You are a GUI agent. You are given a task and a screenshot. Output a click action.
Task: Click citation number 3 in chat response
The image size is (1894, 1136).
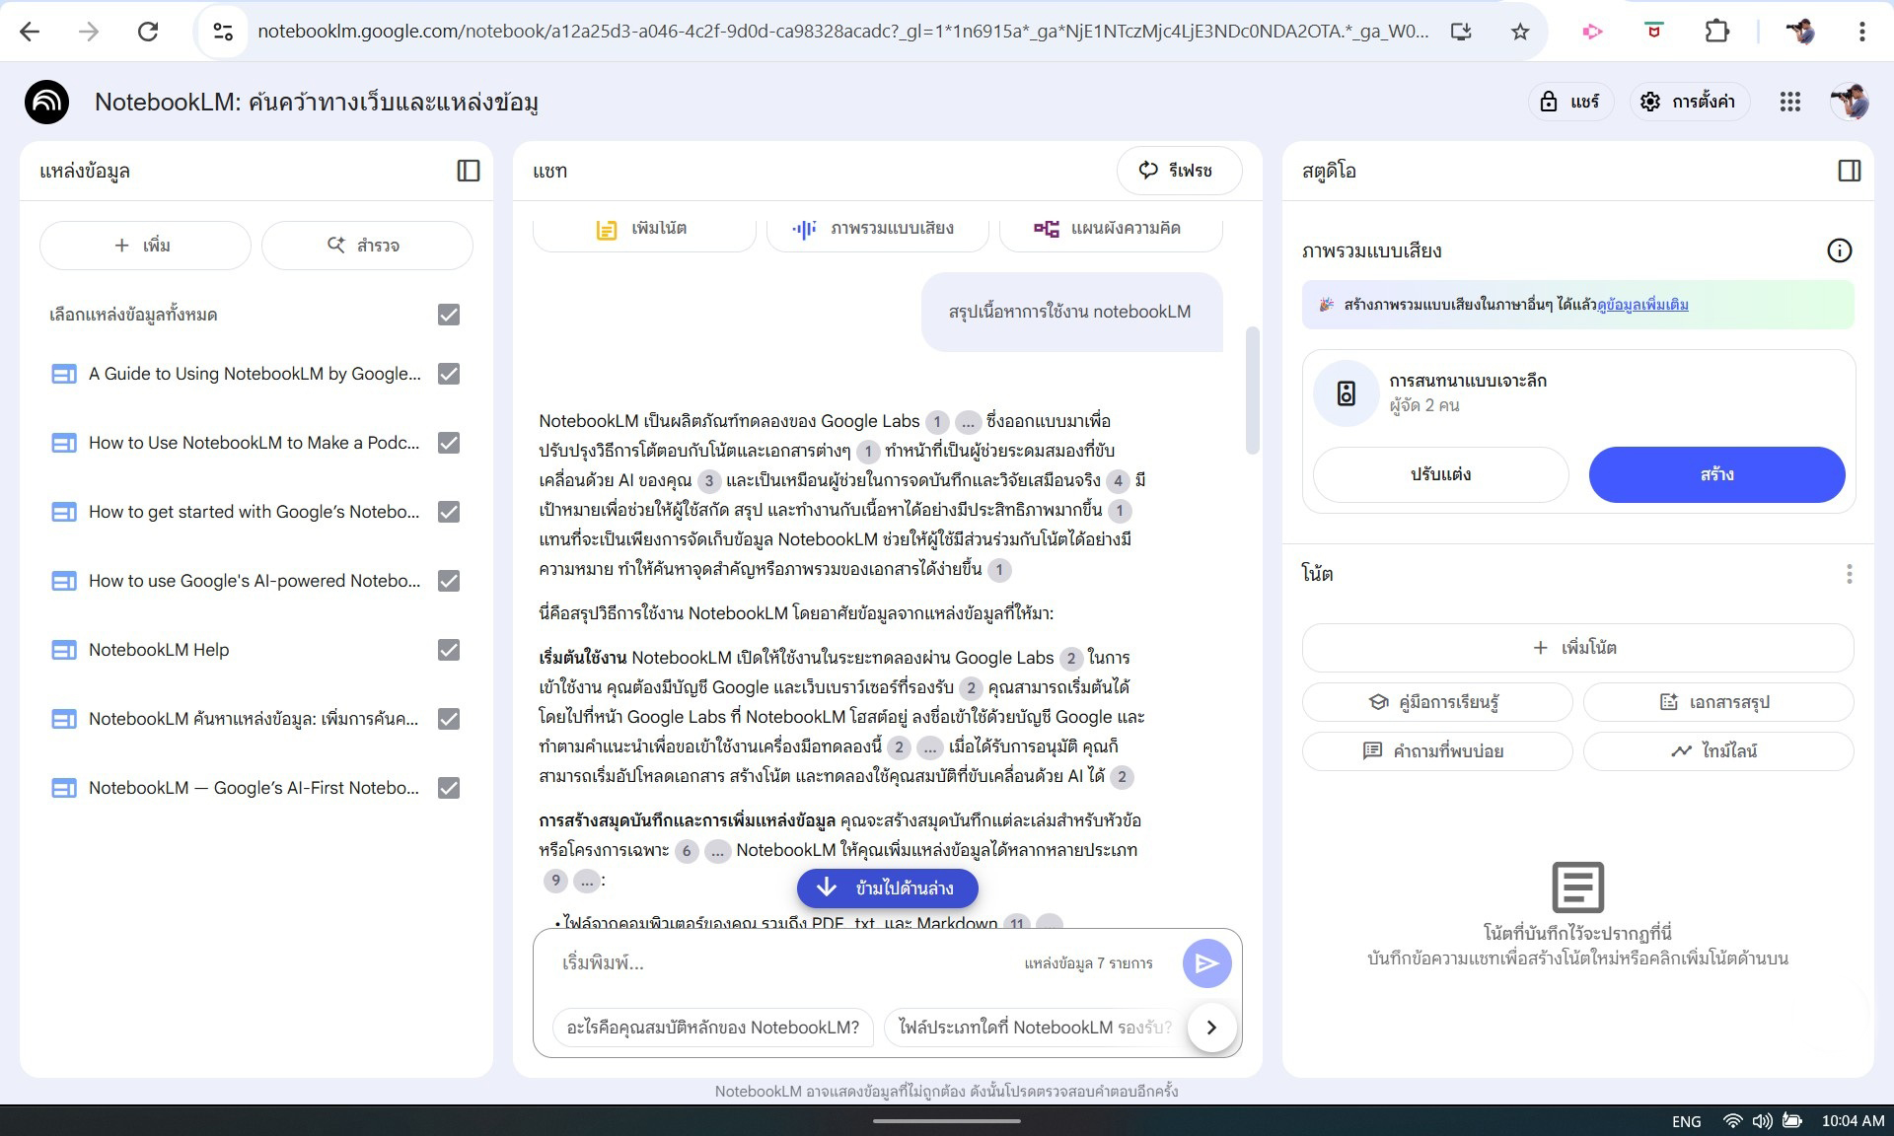coord(708,481)
